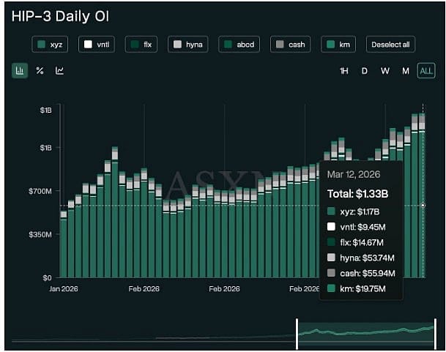
Task: Click the $350M y-axis label
Action: pos(40,235)
